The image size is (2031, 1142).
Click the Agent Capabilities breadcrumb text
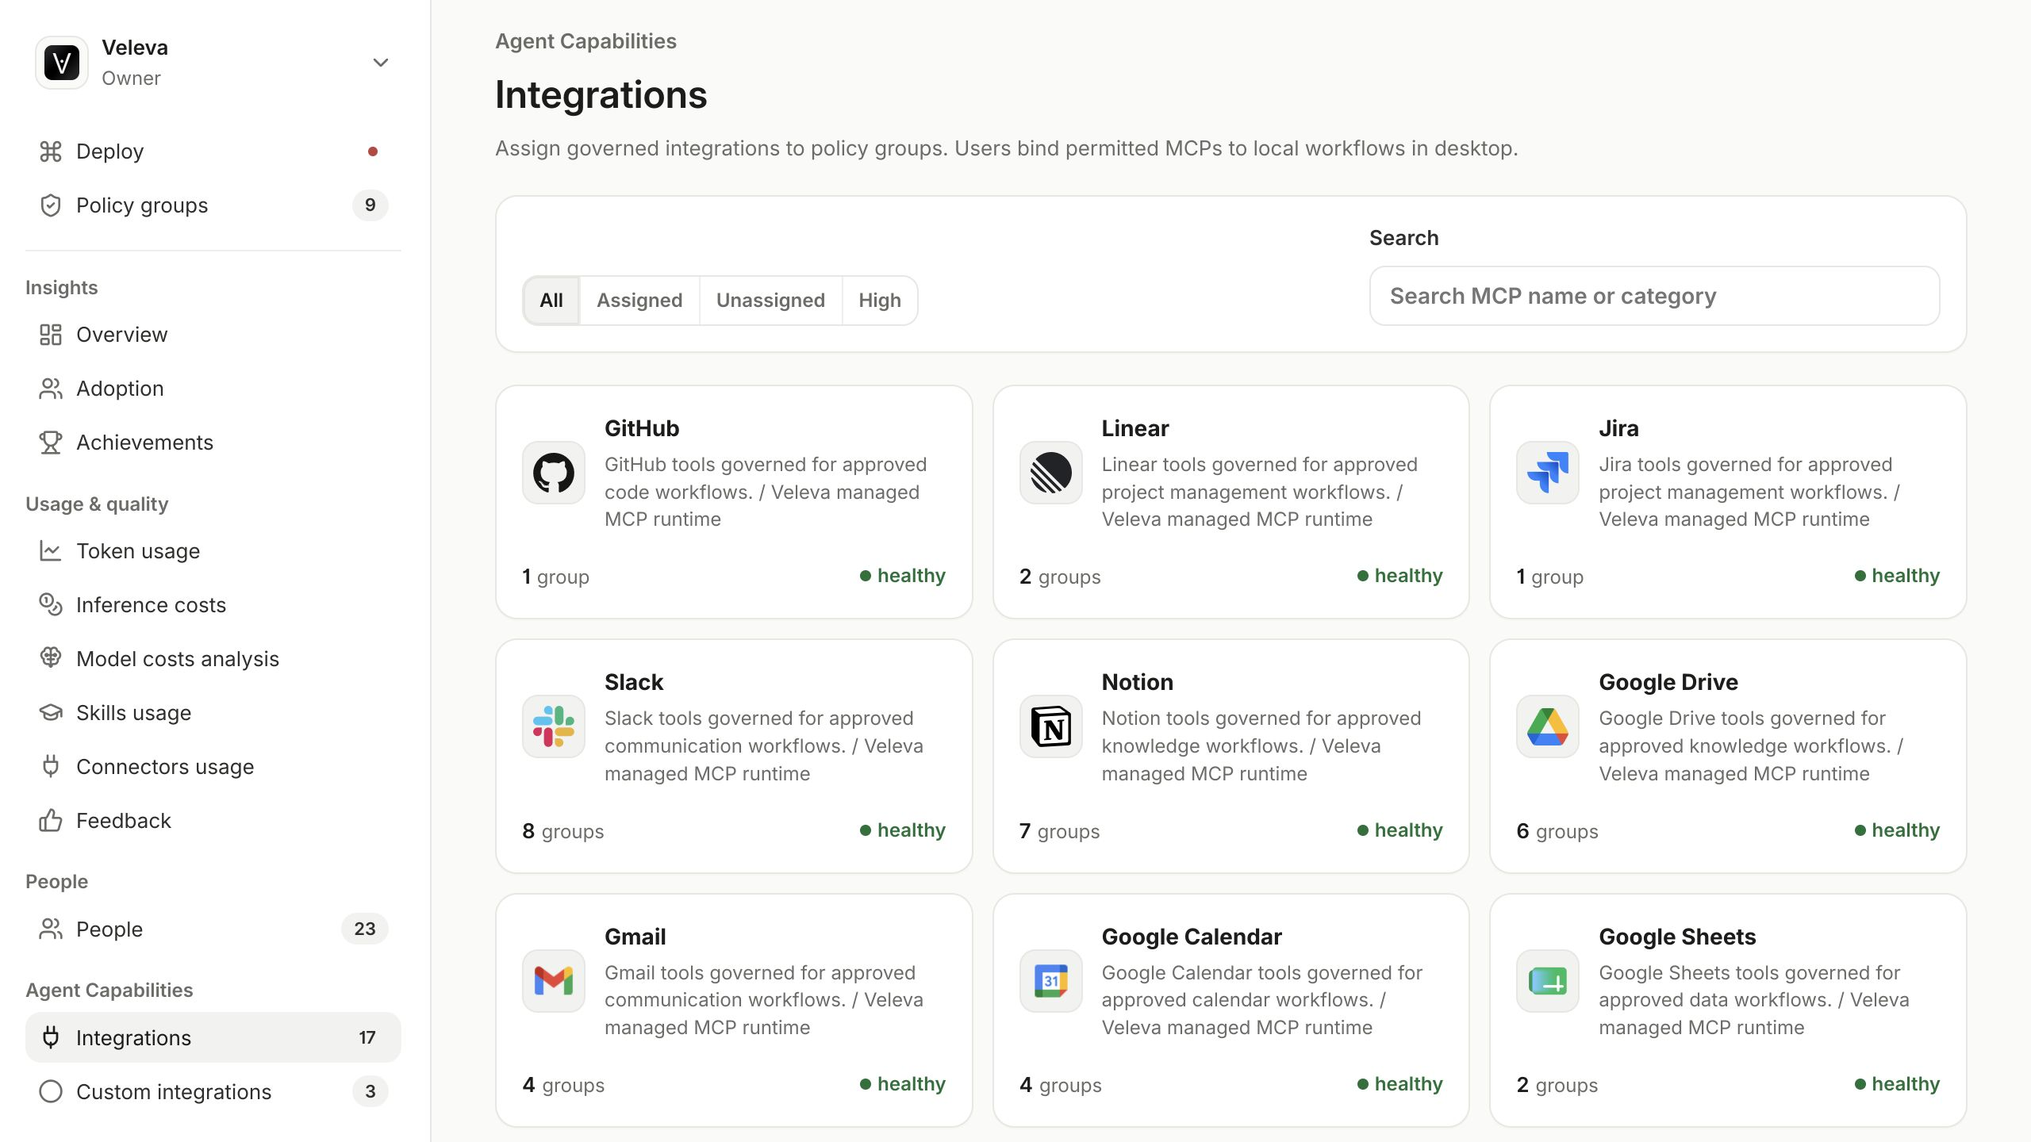coord(585,41)
